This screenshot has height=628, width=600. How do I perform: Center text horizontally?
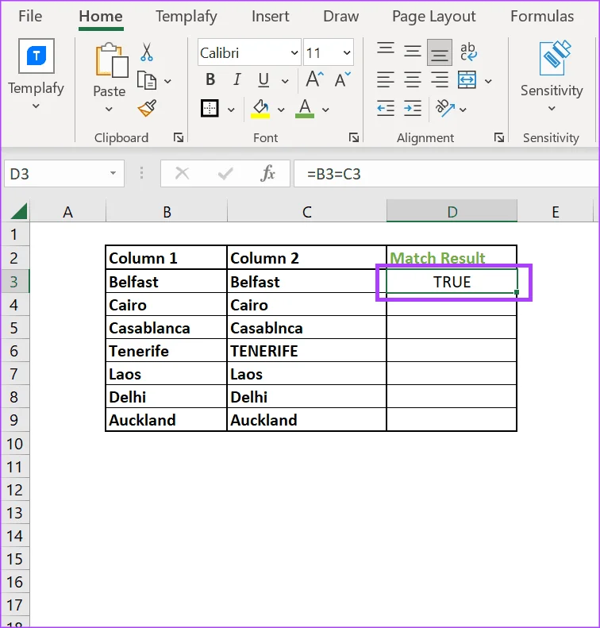point(412,79)
